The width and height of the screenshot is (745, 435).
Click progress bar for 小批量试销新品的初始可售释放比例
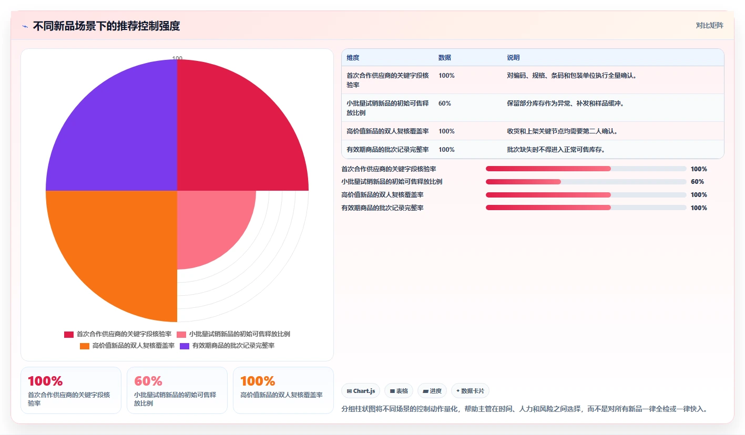586,182
